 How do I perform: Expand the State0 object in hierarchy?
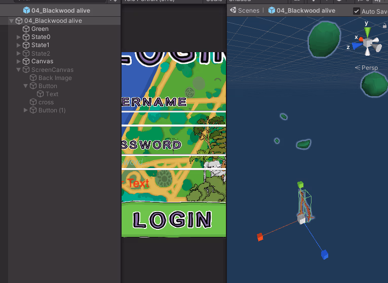tap(19, 37)
